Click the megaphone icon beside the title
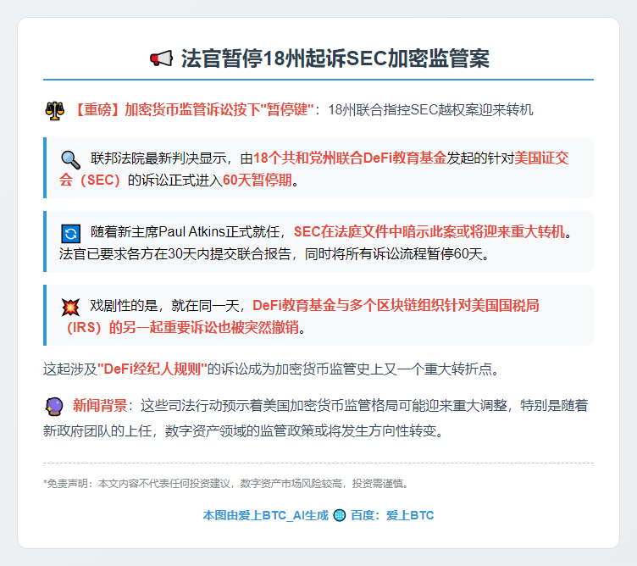Viewport: 637px width, 566px height. click(x=161, y=58)
